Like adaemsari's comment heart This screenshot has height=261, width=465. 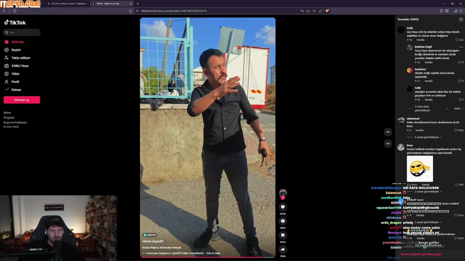coord(456,130)
